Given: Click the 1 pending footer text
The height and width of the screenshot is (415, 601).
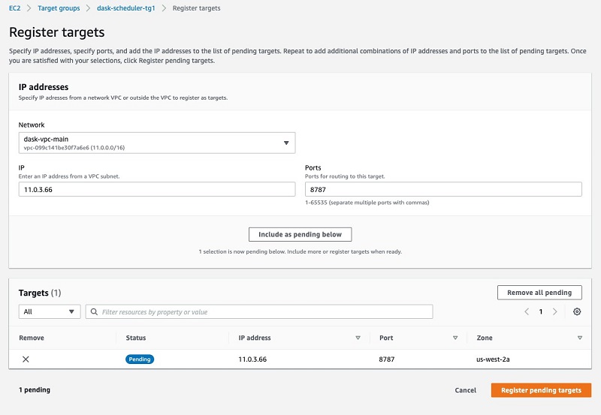Looking at the screenshot, I should [x=35, y=389].
